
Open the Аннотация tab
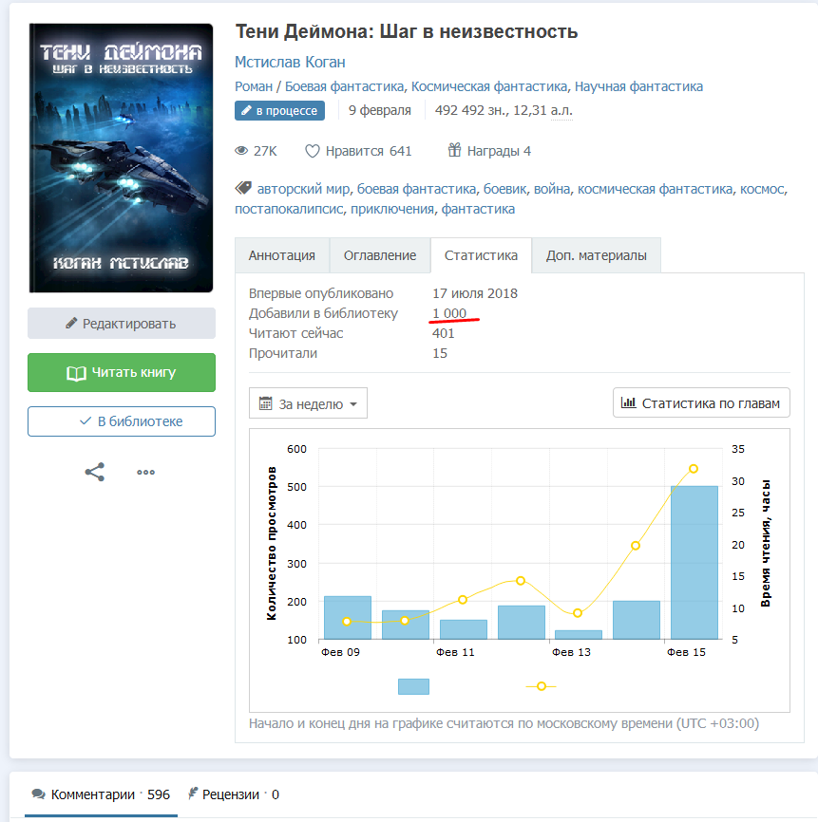[282, 255]
